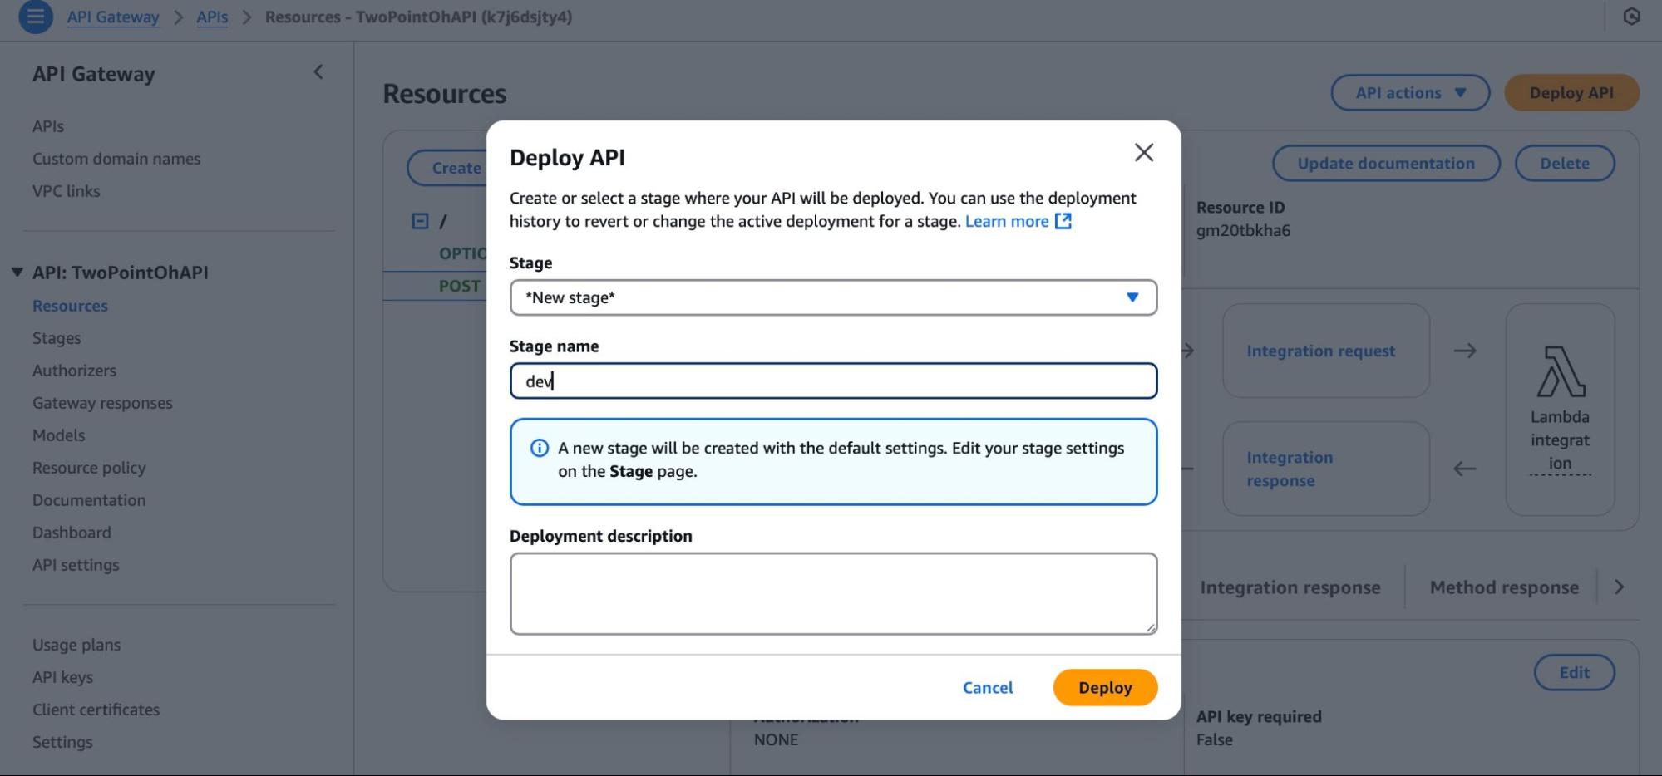Open Authorizers in the sidebar
Image resolution: width=1662 pixels, height=776 pixels.
74,371
